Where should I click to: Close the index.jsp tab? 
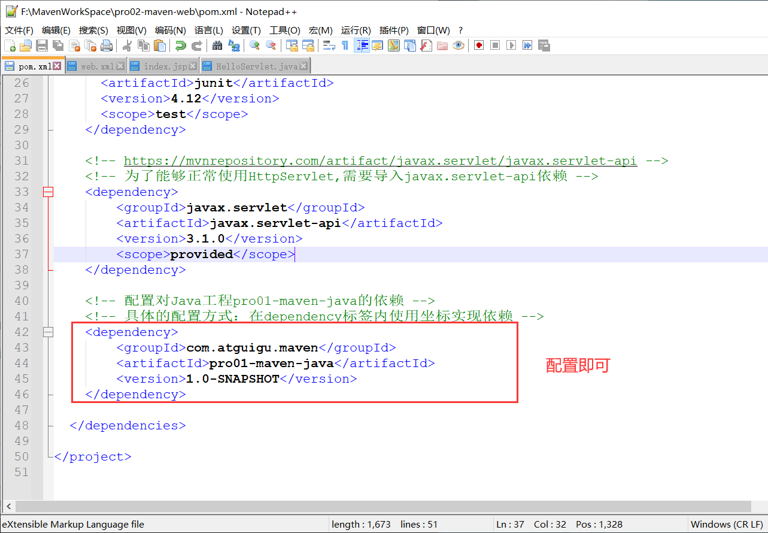pos(192,66)
